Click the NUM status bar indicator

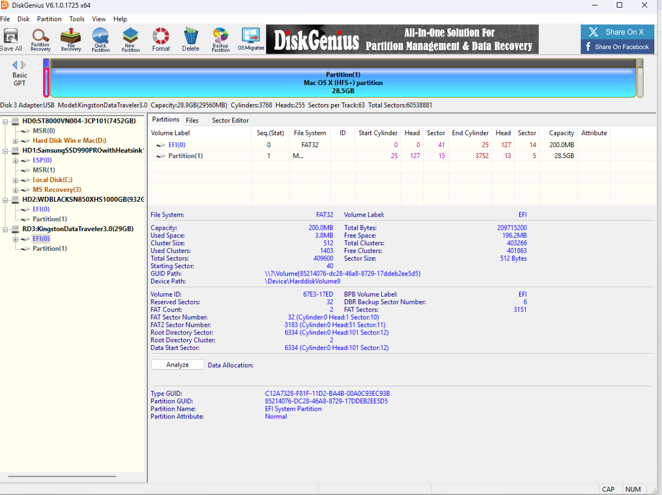point(633,489)
